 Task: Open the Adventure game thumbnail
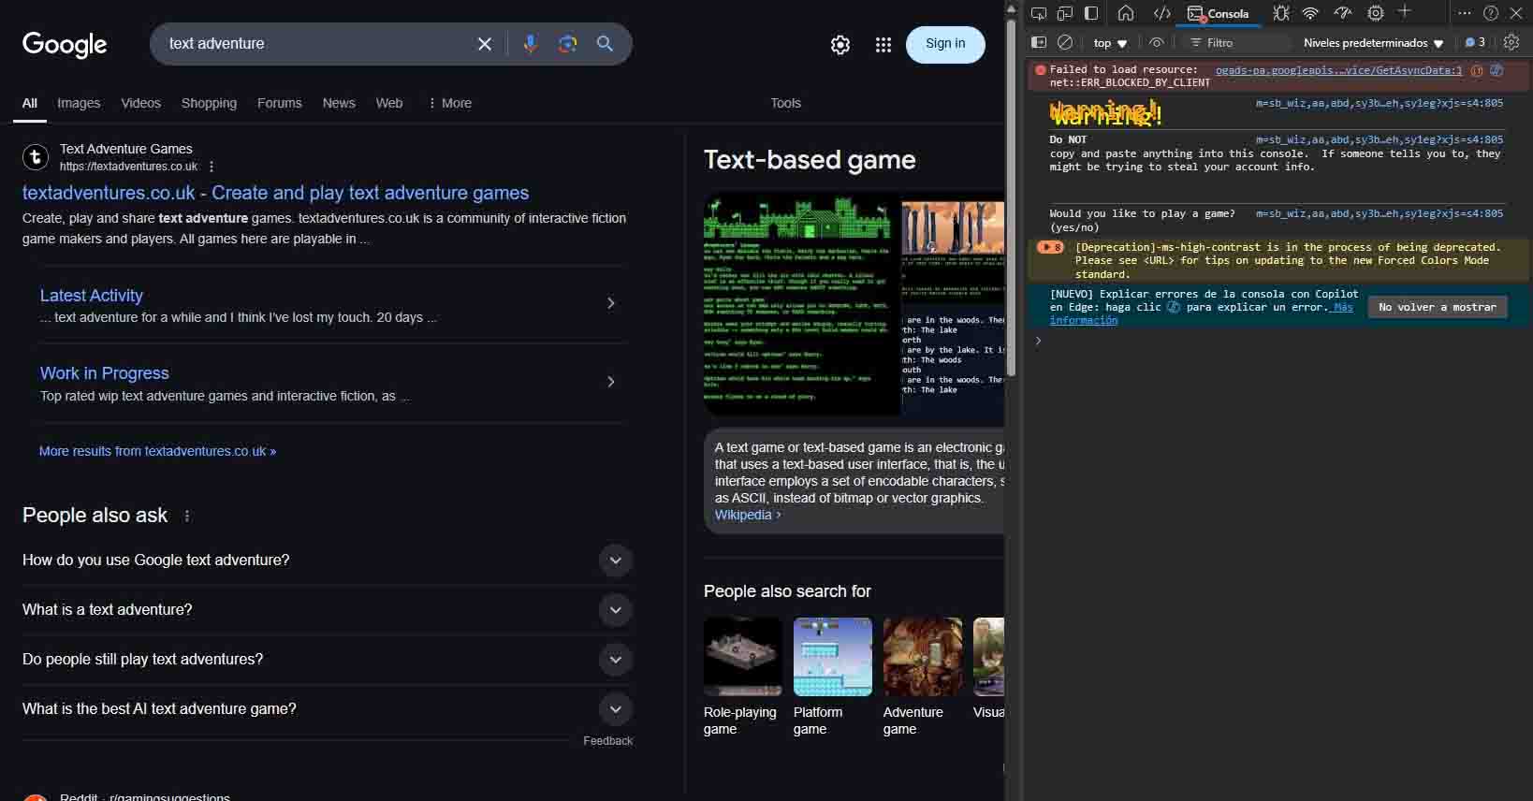922,657
